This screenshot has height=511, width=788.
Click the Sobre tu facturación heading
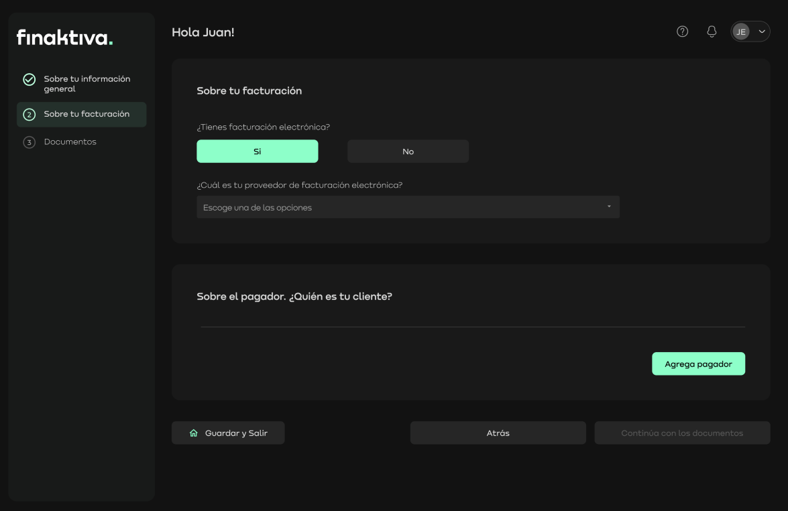point(249,91)
